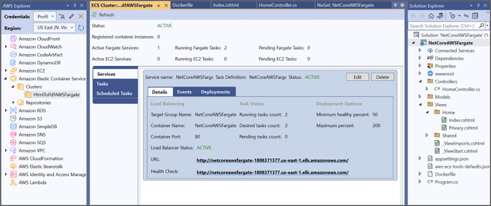Screen dimensions: 491x206
Task: Select aws-ecs-tools-defaults.json file
Action: [462, 166]
